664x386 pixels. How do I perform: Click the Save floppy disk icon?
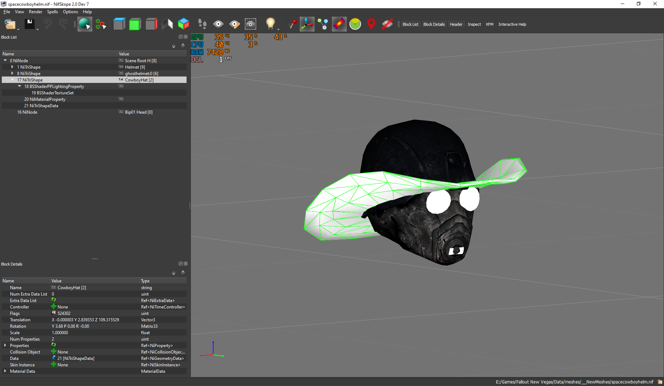click(x=30, y=24)
